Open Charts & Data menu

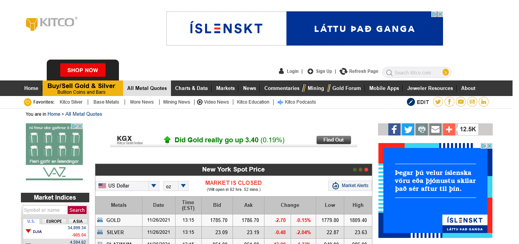coord(191,88)
